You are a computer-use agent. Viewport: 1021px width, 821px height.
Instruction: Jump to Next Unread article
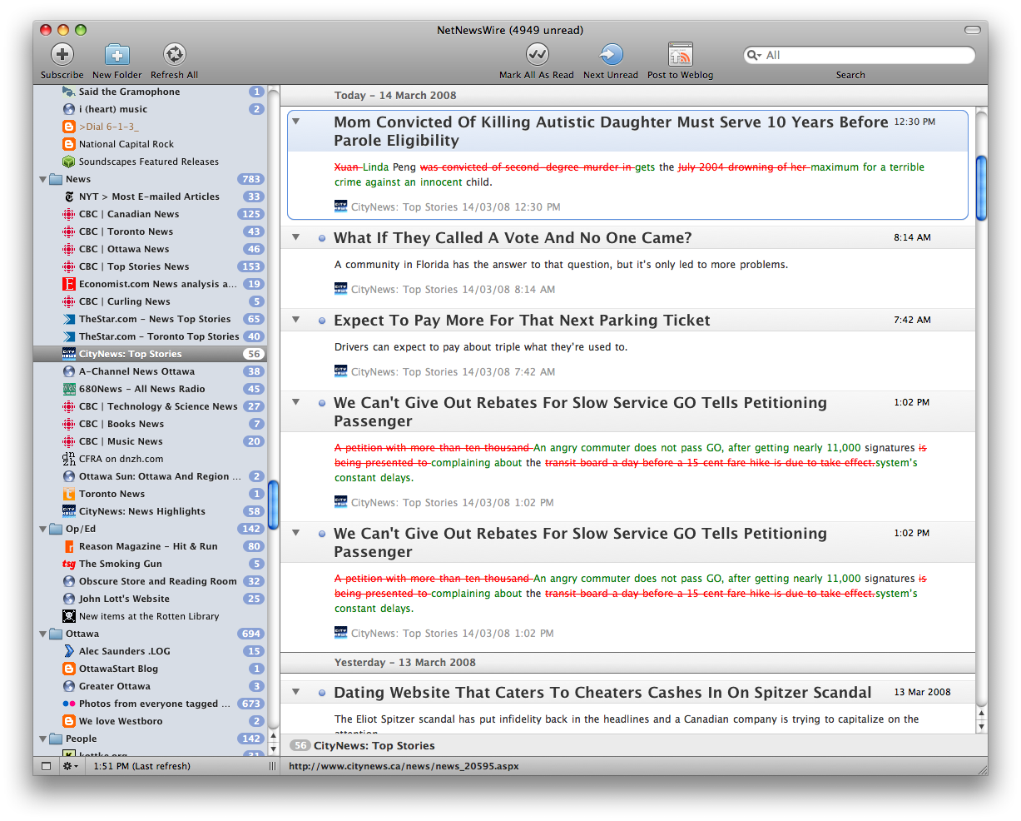611,55
